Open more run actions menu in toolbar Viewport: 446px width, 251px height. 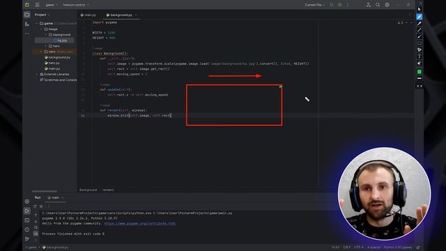click(x=348, y=5)
